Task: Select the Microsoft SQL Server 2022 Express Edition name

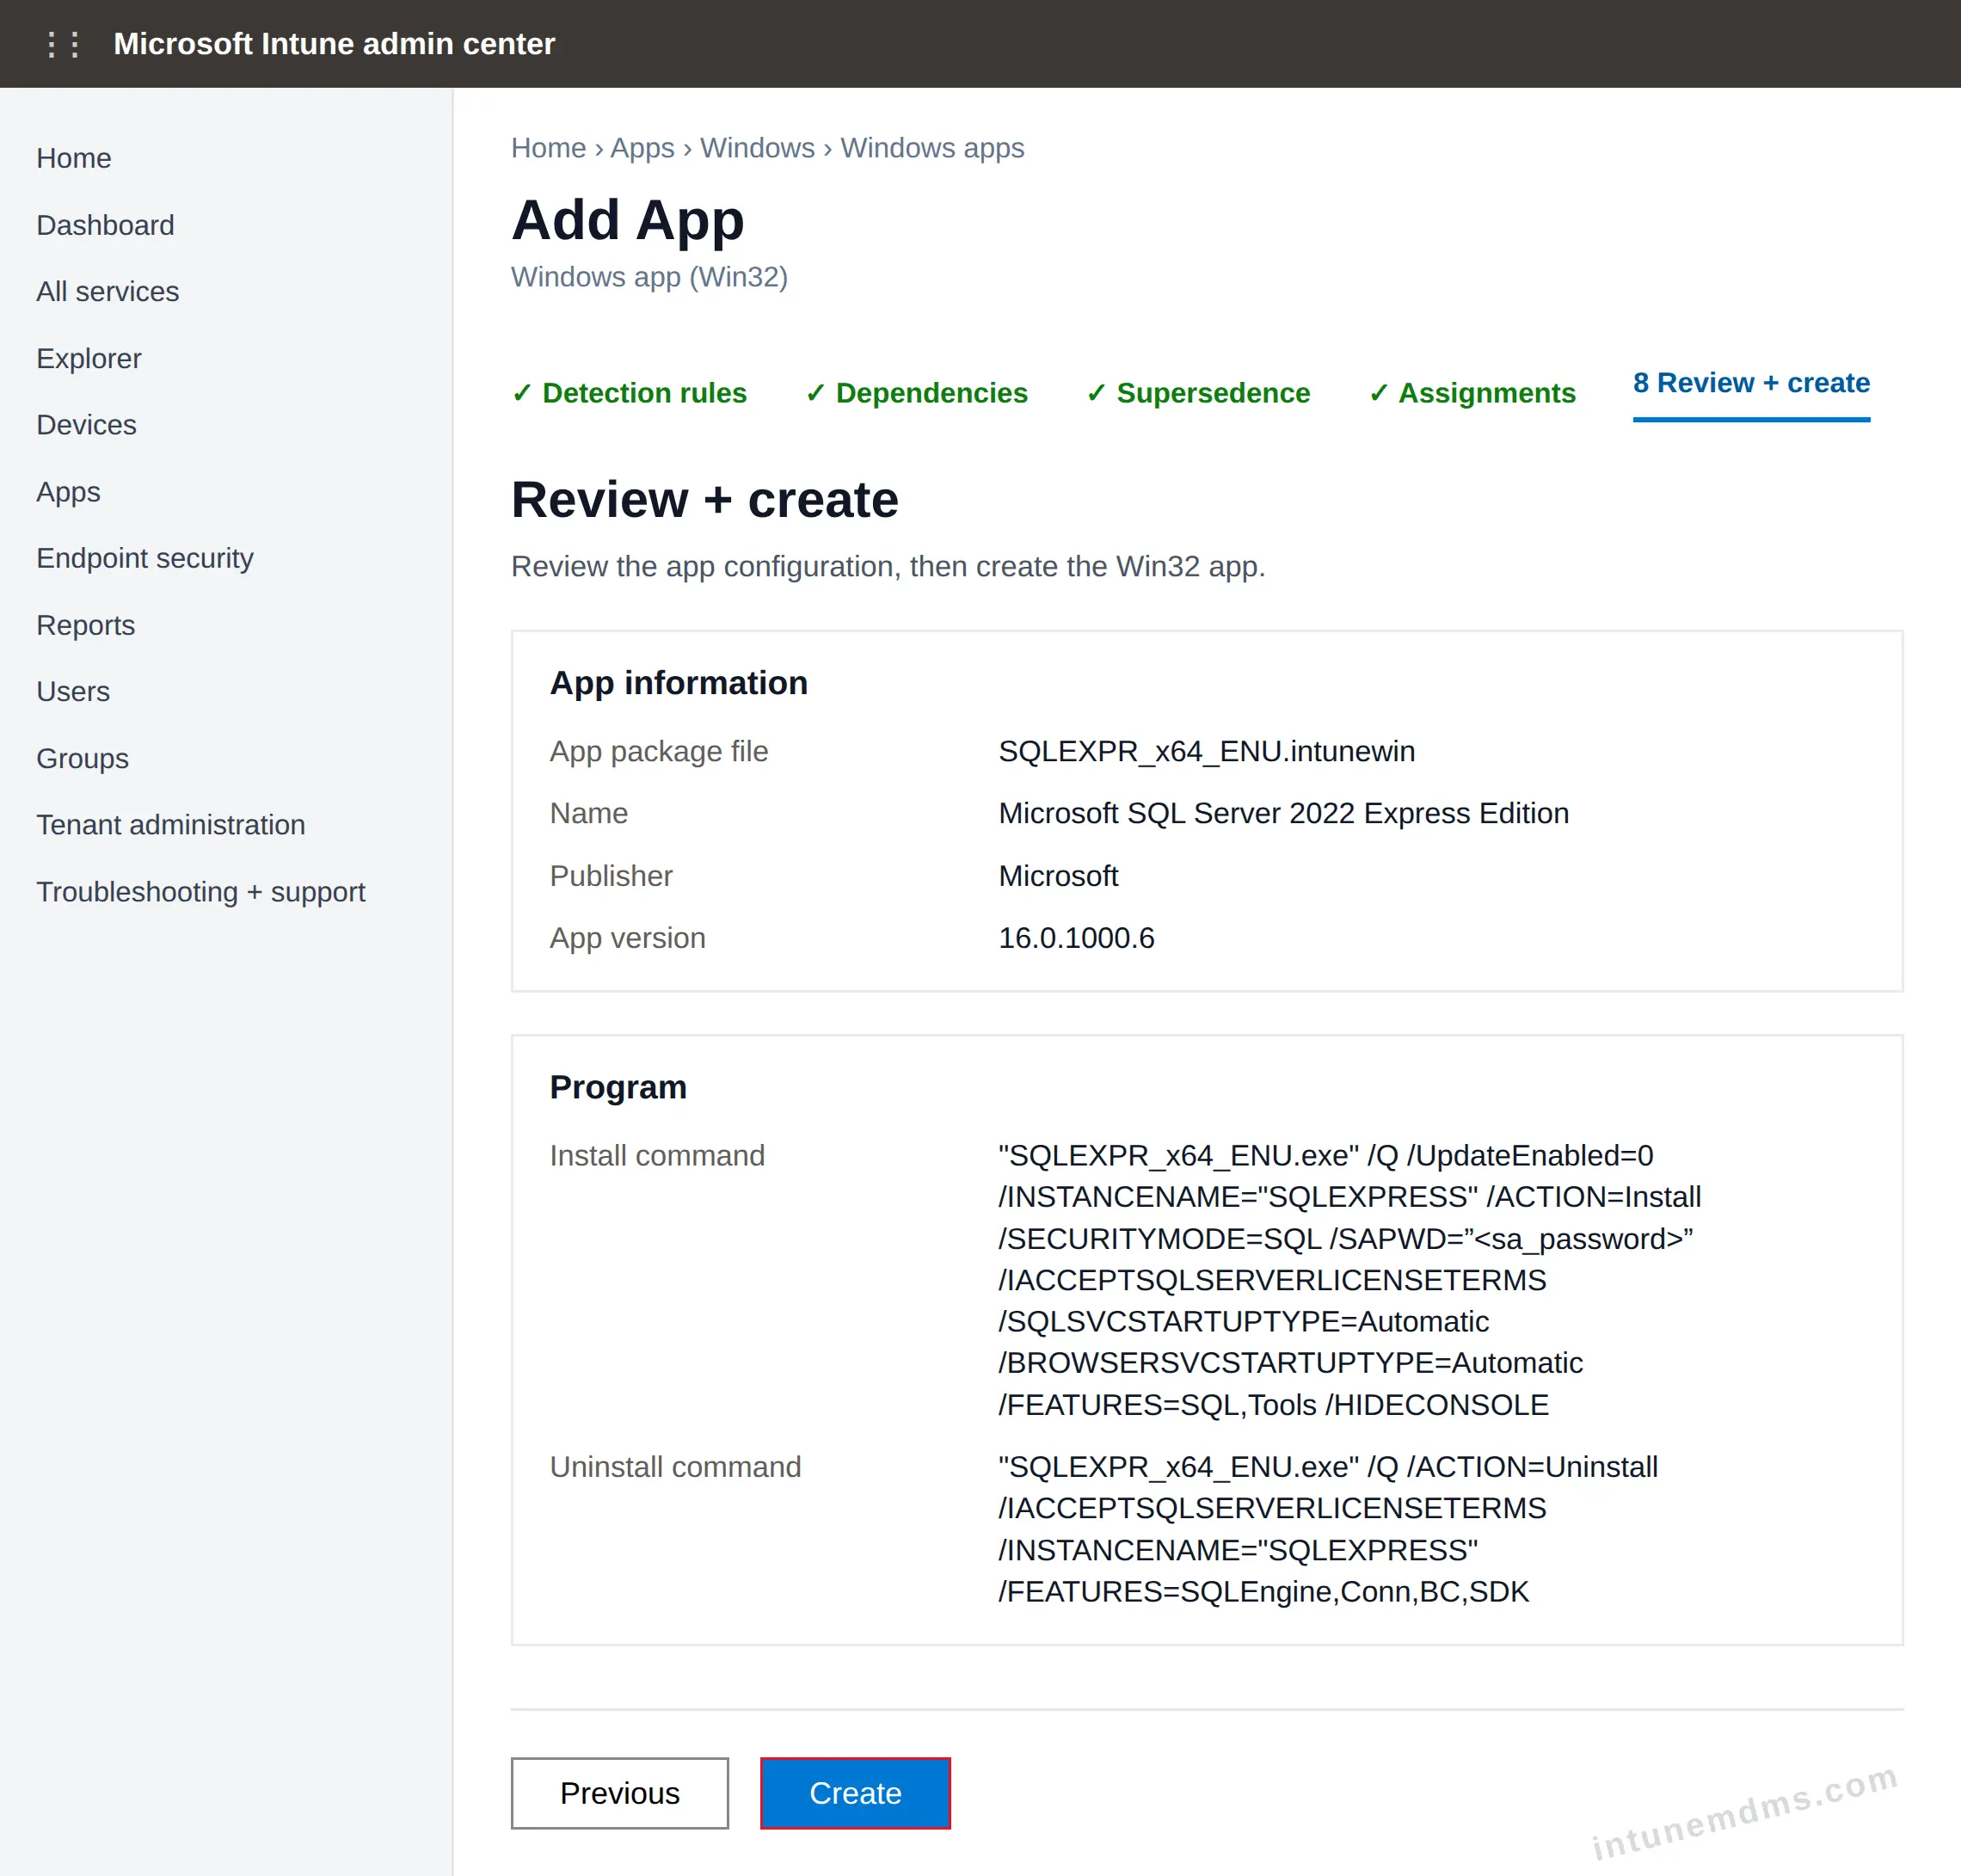Action: coord(1283,813)
